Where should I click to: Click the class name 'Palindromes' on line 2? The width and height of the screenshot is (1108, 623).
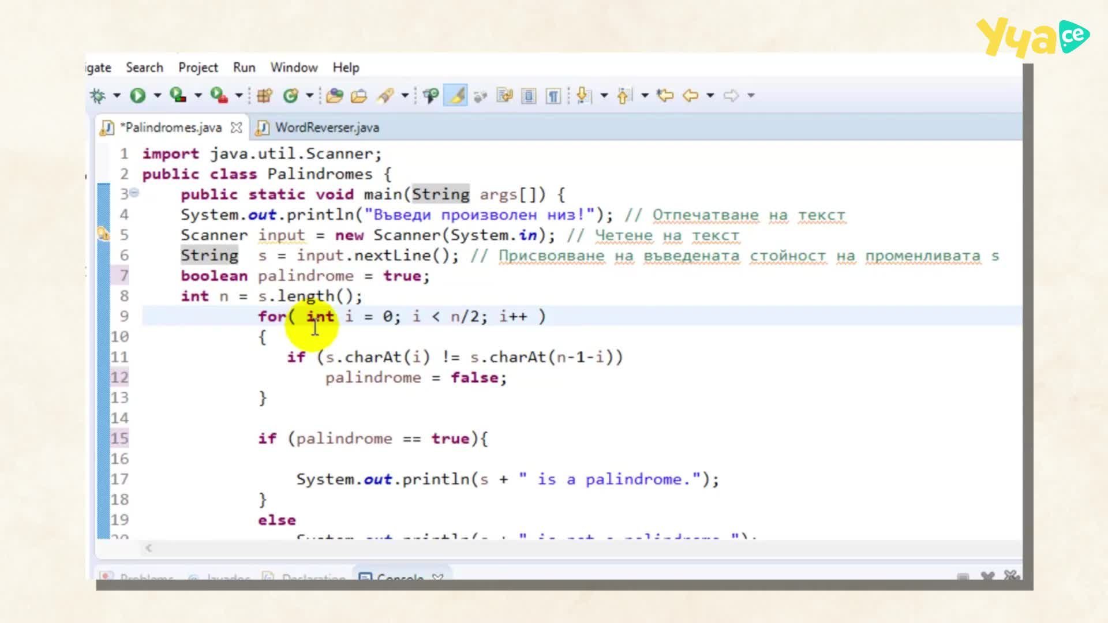coord(320,174)
